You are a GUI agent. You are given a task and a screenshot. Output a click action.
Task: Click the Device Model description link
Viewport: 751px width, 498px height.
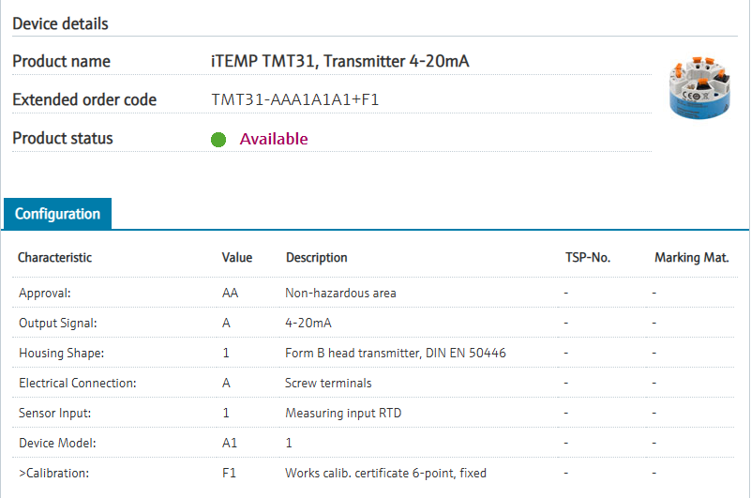click(289, 443)
